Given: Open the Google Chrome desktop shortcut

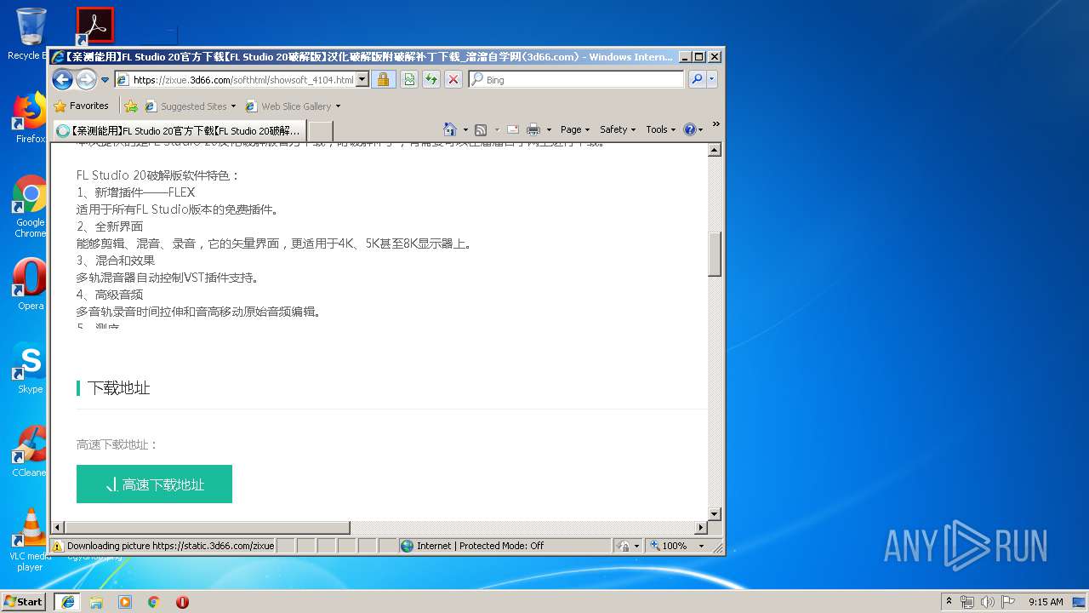Looking at the screenshot, I should pyautogui.click(x=31, y=206).
